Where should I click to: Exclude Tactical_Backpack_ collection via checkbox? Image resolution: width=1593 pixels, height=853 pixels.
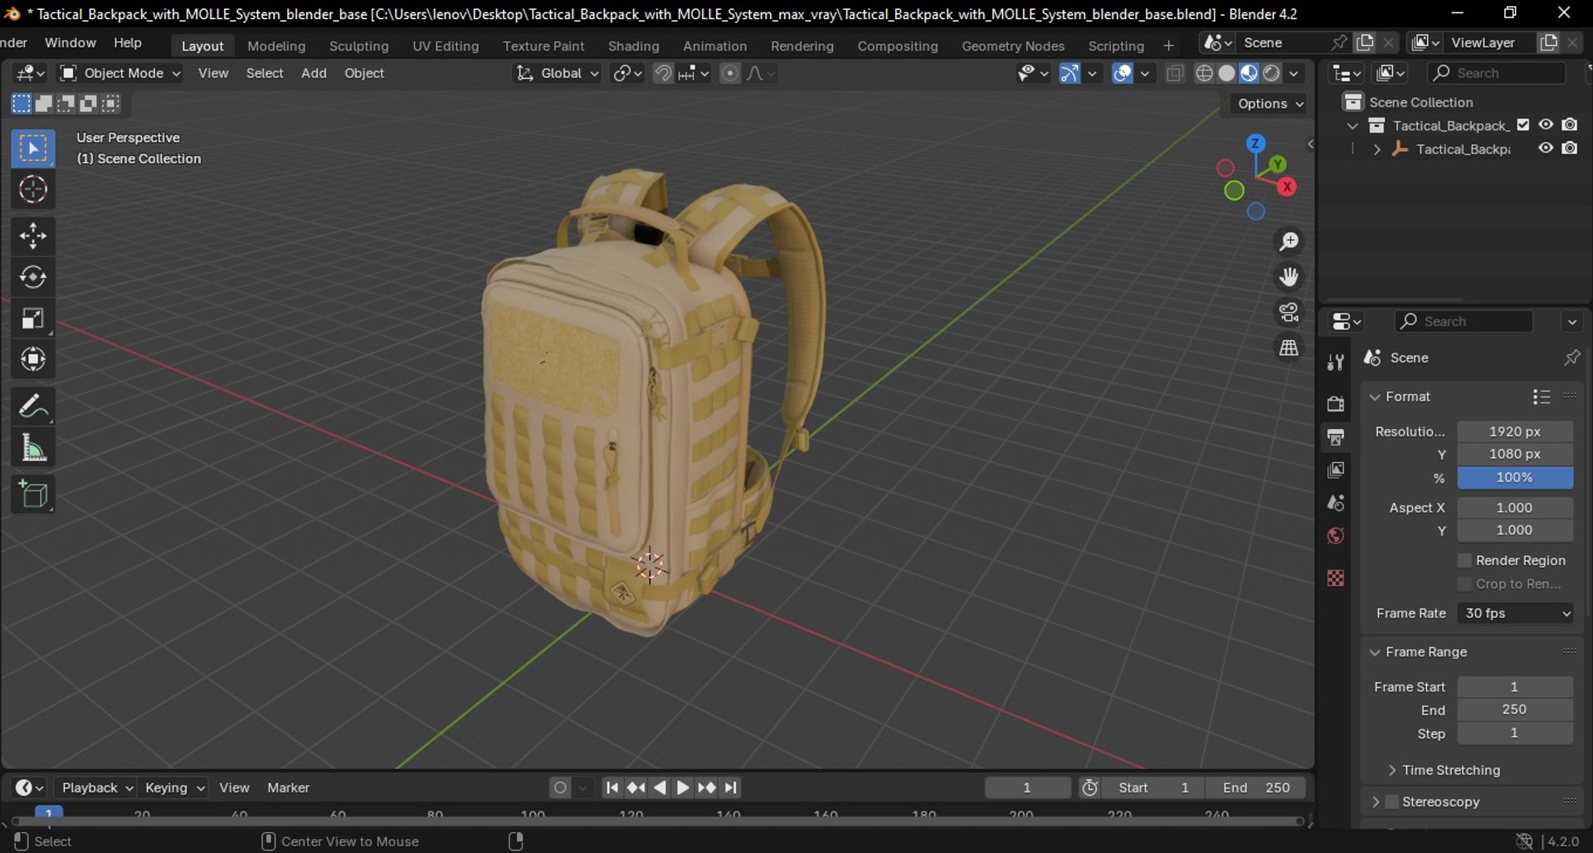click(1523, 125)
